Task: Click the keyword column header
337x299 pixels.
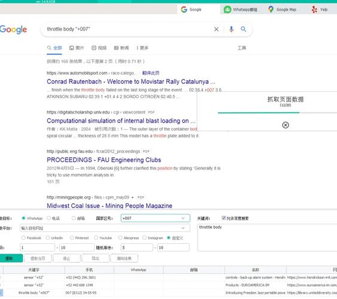Action: pos(34,270)
